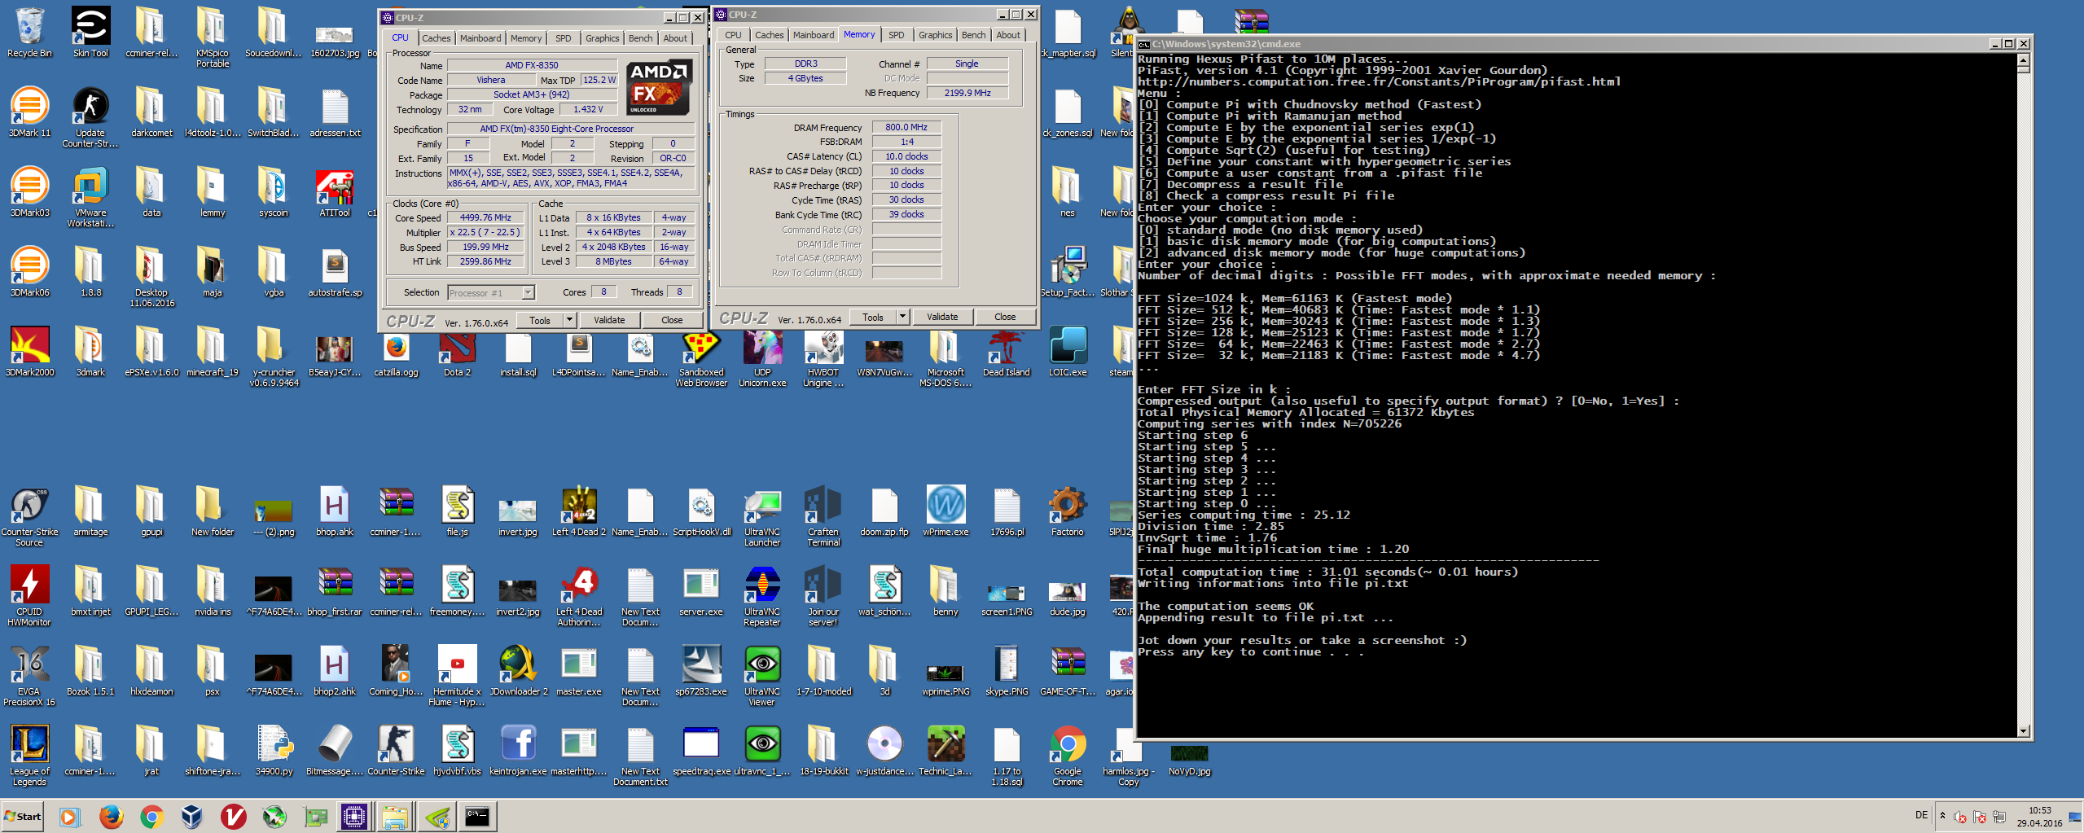
Task: Open Graphics tab in right CPU-Z window
Action: click(935, 35)
